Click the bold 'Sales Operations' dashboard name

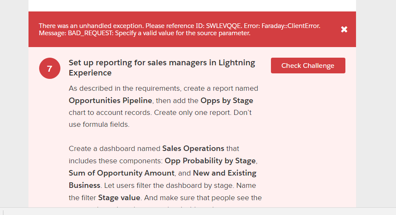point(193,148)
